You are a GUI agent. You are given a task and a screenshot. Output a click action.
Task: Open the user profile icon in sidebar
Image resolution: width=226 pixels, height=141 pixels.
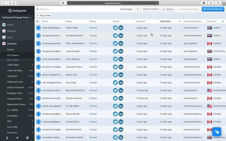[7, 138]
